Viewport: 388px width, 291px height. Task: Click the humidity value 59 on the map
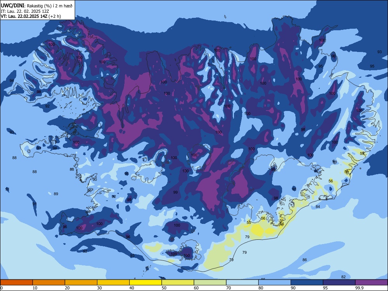(362, 153)
